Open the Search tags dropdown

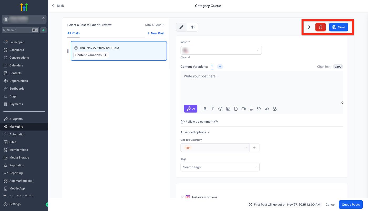tap(220, 167)
